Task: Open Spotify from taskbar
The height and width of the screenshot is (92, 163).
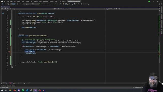Action: click(23, 90)
